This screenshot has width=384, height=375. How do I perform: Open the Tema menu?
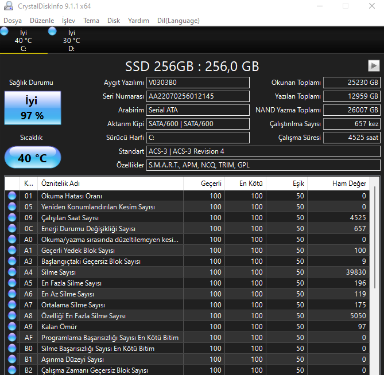coord(91,21)
